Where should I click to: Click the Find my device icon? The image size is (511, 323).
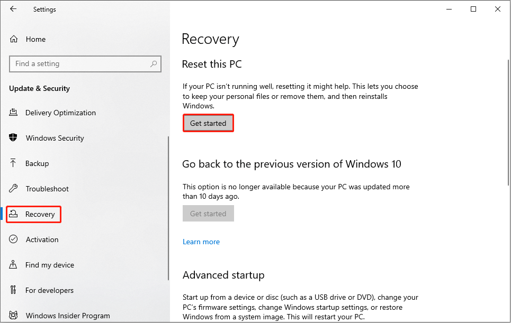click(x=13, y=264)
